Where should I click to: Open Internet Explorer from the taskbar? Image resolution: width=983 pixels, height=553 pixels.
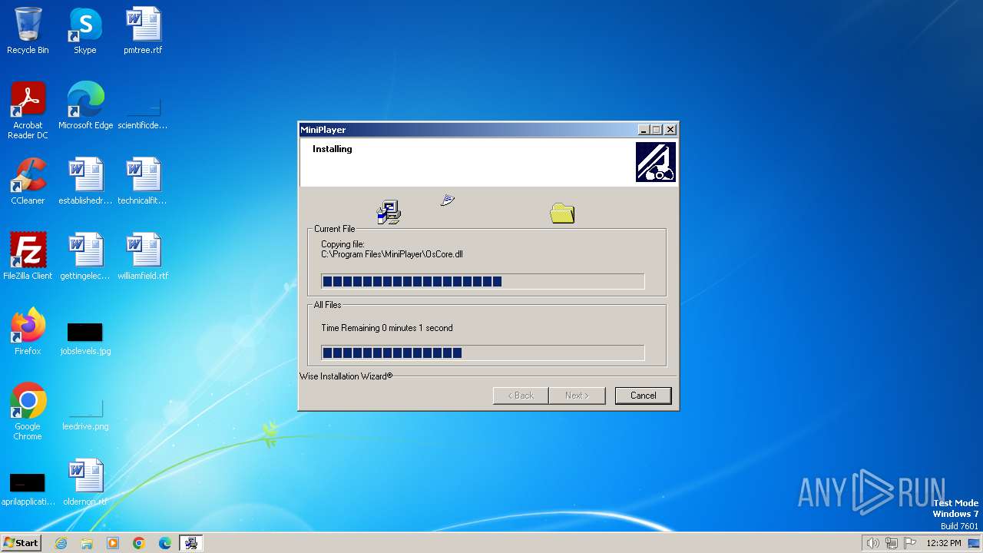pyautogui.click(x=61, y=543)
